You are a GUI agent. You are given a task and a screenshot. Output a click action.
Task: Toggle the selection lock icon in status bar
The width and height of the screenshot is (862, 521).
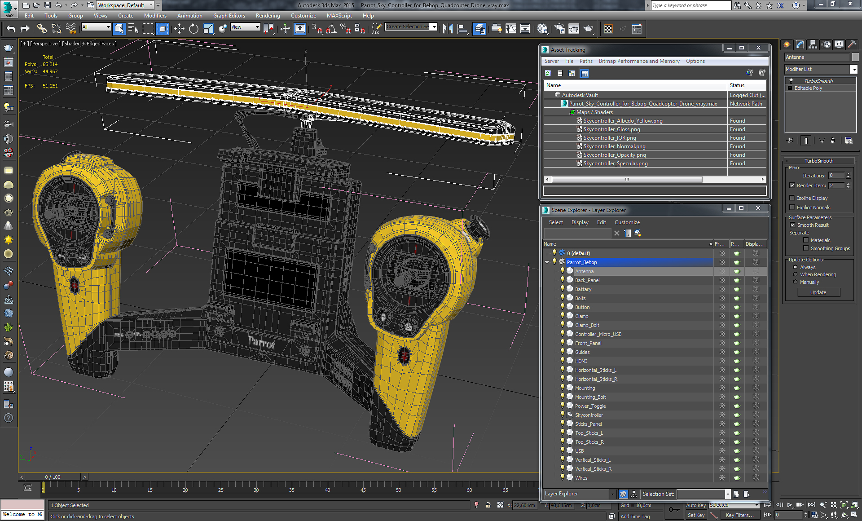pos(488,505)
